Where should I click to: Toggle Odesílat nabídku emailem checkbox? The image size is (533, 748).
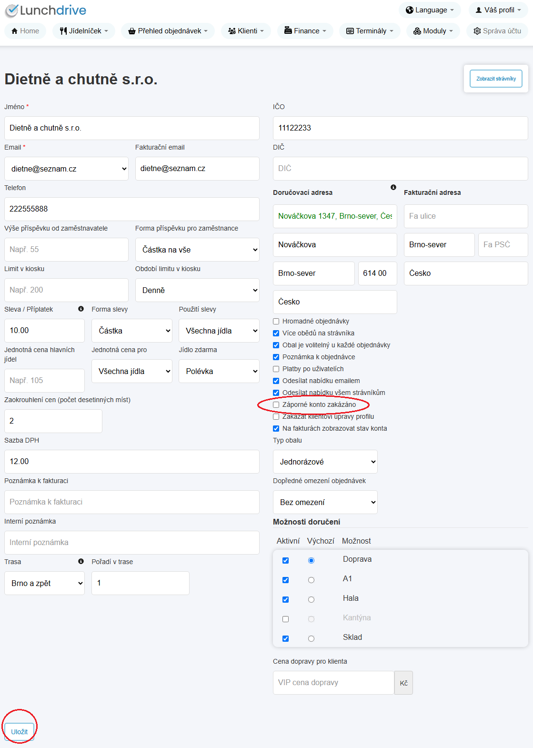(276, 381)
